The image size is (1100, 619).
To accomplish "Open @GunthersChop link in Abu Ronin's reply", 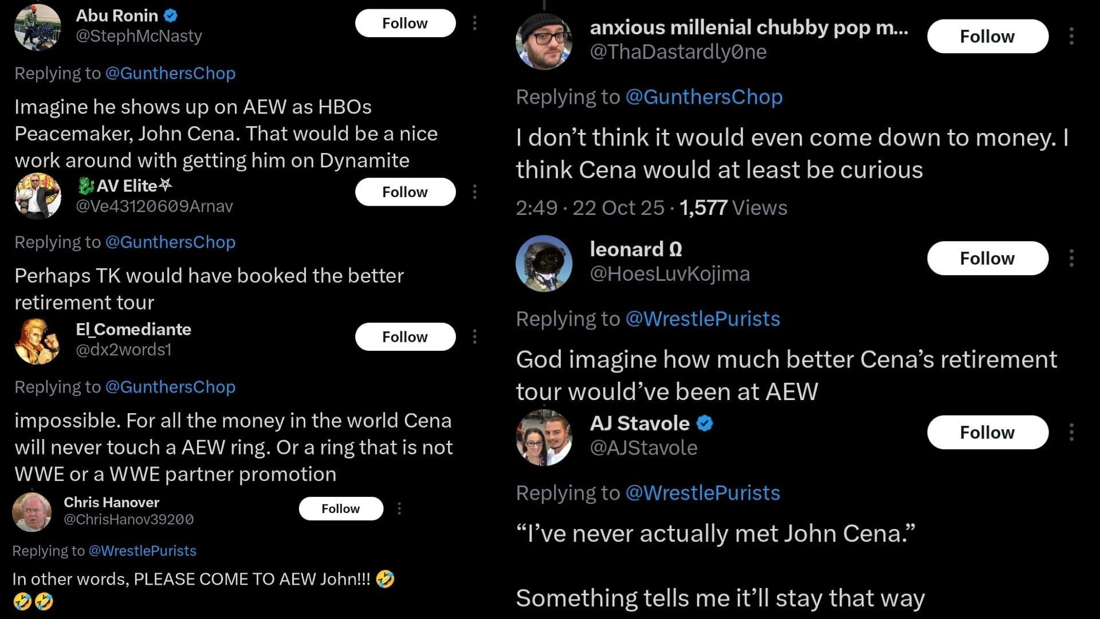I will coord(170,73).
